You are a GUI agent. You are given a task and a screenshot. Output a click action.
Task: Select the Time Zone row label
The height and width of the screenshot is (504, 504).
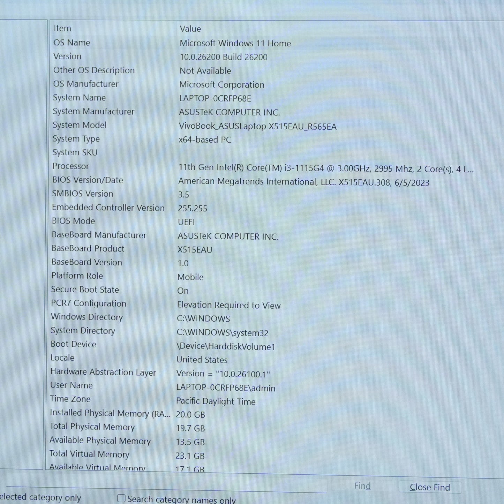tap(70, 399)
